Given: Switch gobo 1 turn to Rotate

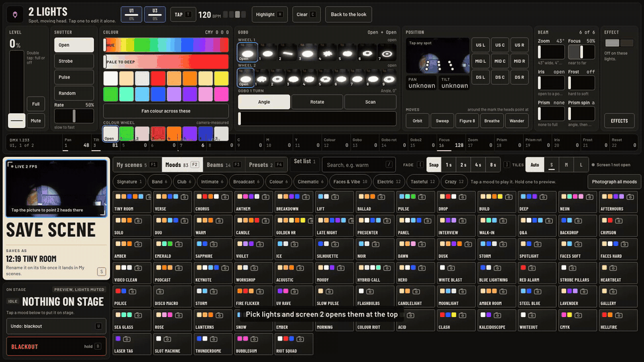Looking at the screenshot, I should pos(317,102).
